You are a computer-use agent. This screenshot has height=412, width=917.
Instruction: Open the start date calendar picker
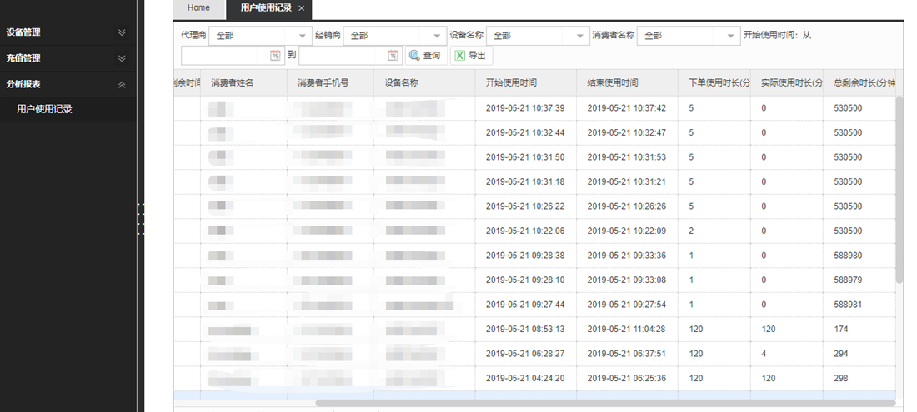[275, 56]
